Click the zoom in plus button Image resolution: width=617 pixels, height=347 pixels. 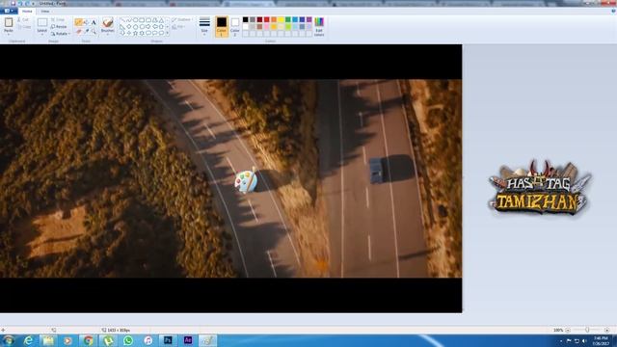606,330
